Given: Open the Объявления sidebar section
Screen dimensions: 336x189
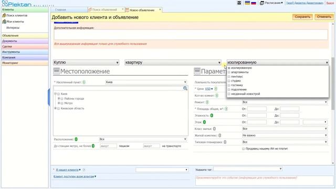Looking at the screenshot, I should (25, 36).
